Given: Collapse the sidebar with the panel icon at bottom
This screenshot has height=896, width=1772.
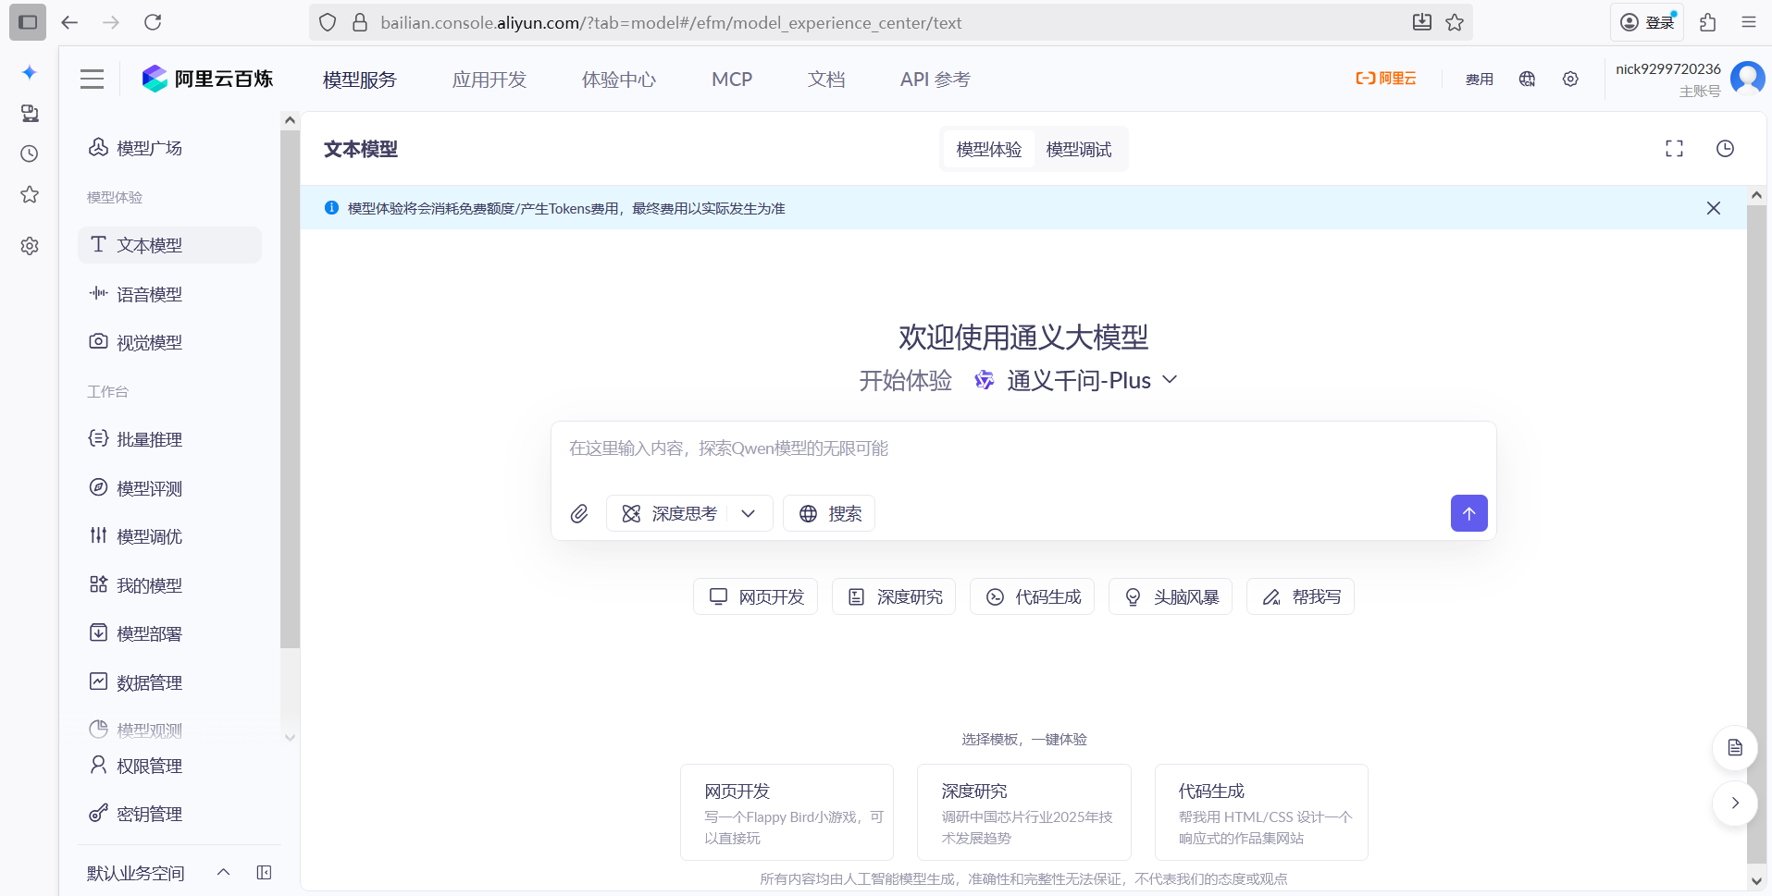Looking at the screenshot, I should (x=264, y=873).
